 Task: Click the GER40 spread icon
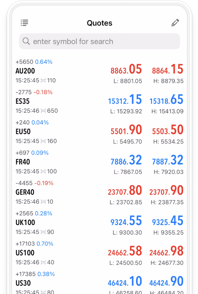point(43,202)
